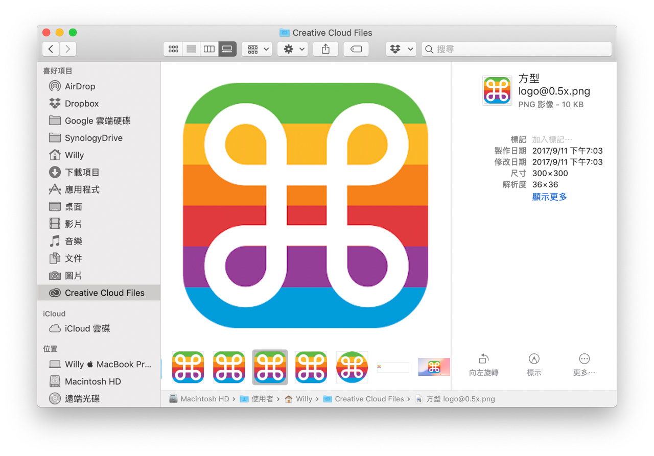
Task: Click 使用者 in the path bar
Action: click(257, 399)
